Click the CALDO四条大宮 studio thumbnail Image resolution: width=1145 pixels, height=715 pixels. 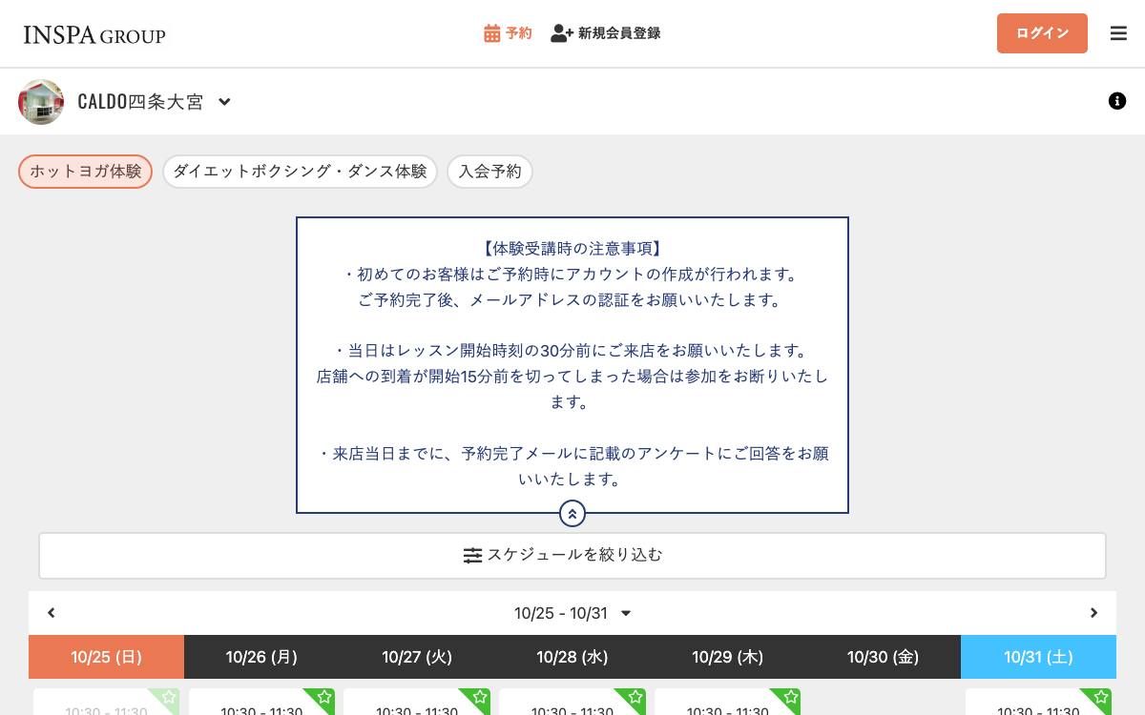pyautogui.click(x=41, y=102)
